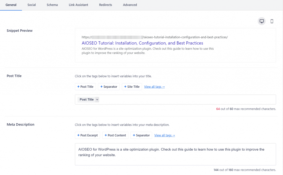
Task: Open the Redirects tab
Action: [x=105, y=5]
